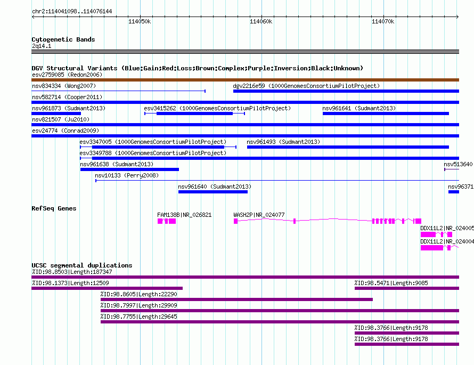Select duplication %ID:98.7997|Length:29909 label
474x365 pixels.
139,305
